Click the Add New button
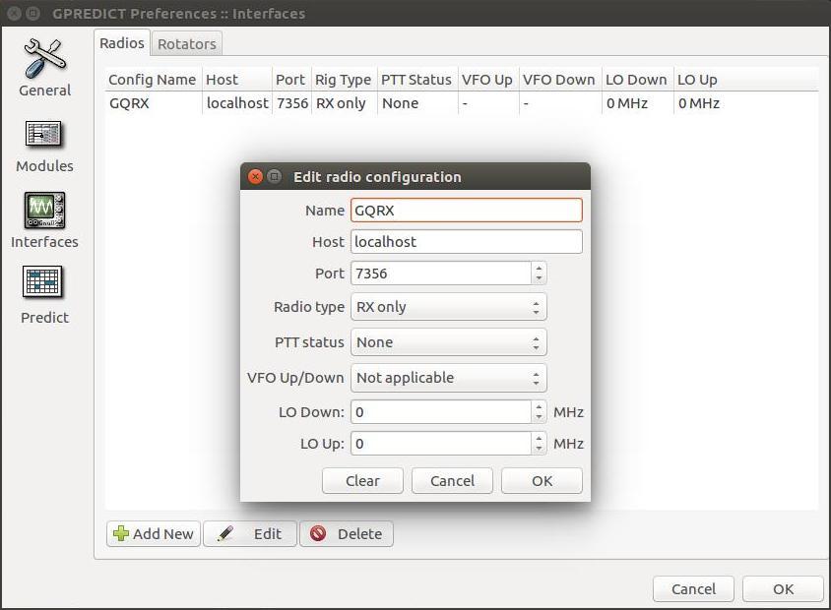This screenshot has height=610, width=831. (154, 533)
